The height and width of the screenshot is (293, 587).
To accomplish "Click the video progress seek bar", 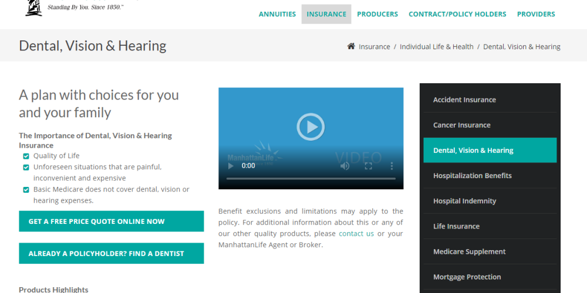I will click(x=311, y=178).
